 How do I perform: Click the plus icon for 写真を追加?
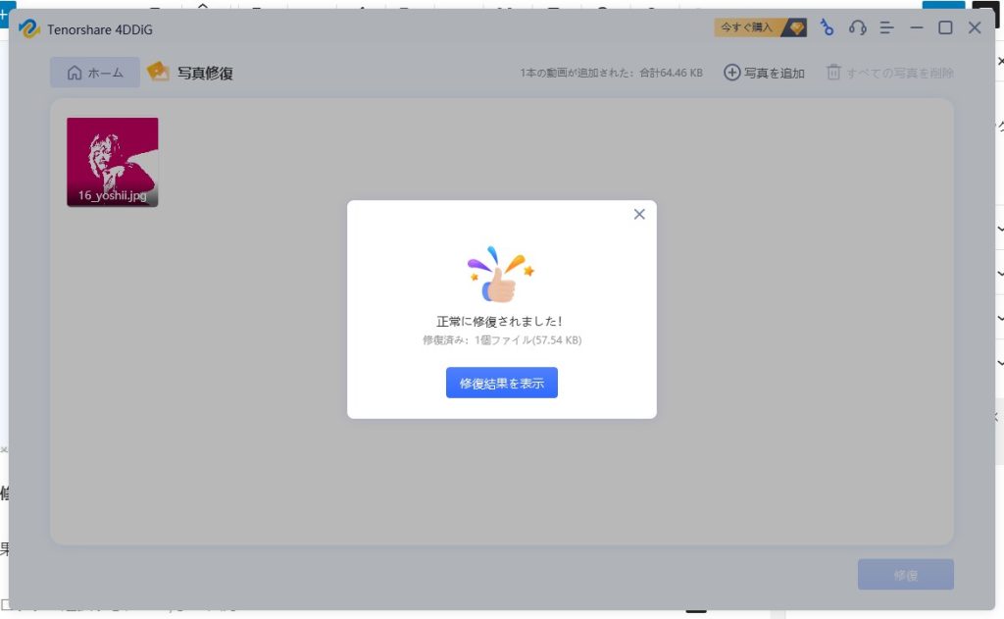pyautogui.click(x=731, y=73)
